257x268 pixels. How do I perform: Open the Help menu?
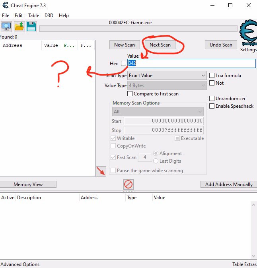[64, 16]
